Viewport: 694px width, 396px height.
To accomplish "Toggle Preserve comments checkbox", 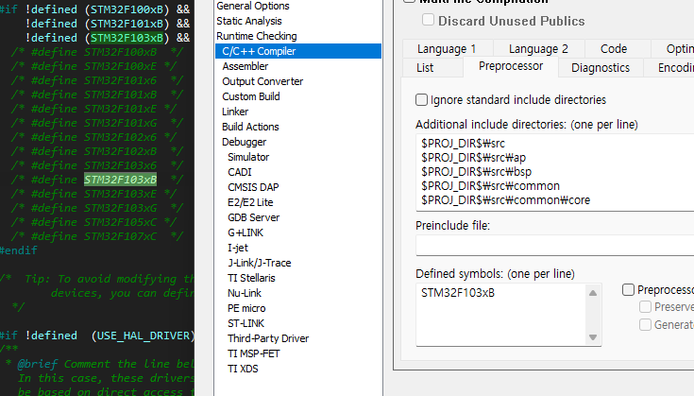I will pos(645,306).
